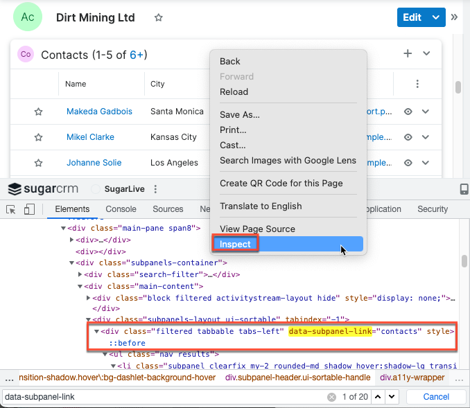Screen dimensions: 470x408
Task: Click the mobile device icon in footer
Action: pos(464,189)
